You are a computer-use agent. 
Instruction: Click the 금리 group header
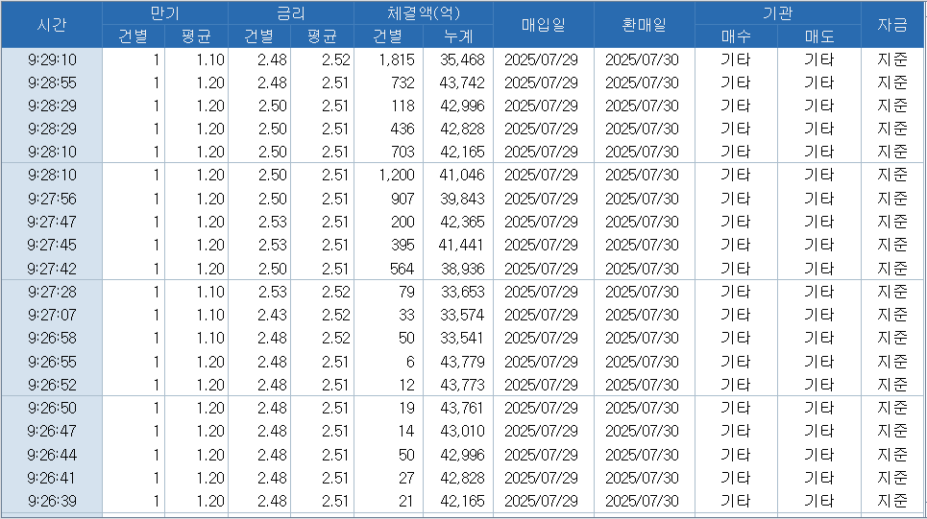(290, 13)
